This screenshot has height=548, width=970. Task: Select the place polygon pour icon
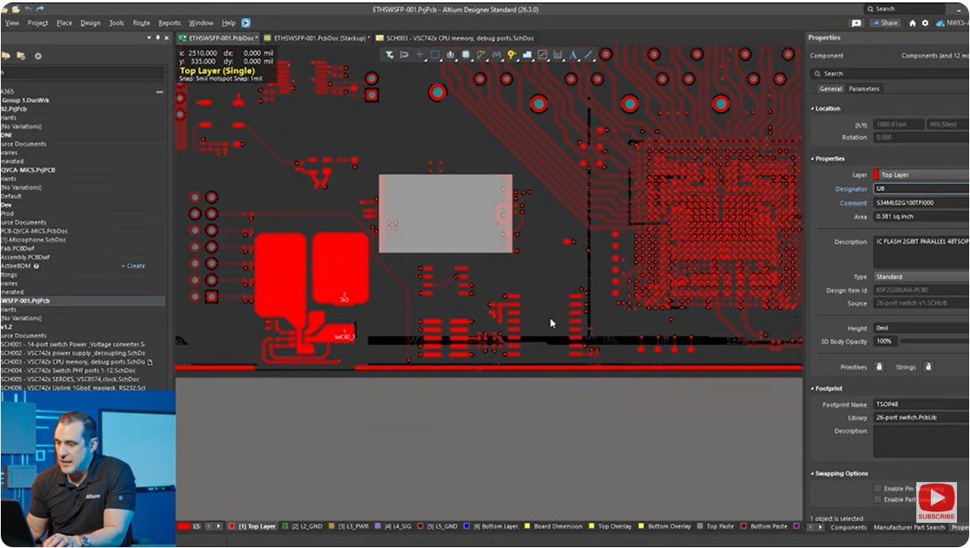[527, 55]
